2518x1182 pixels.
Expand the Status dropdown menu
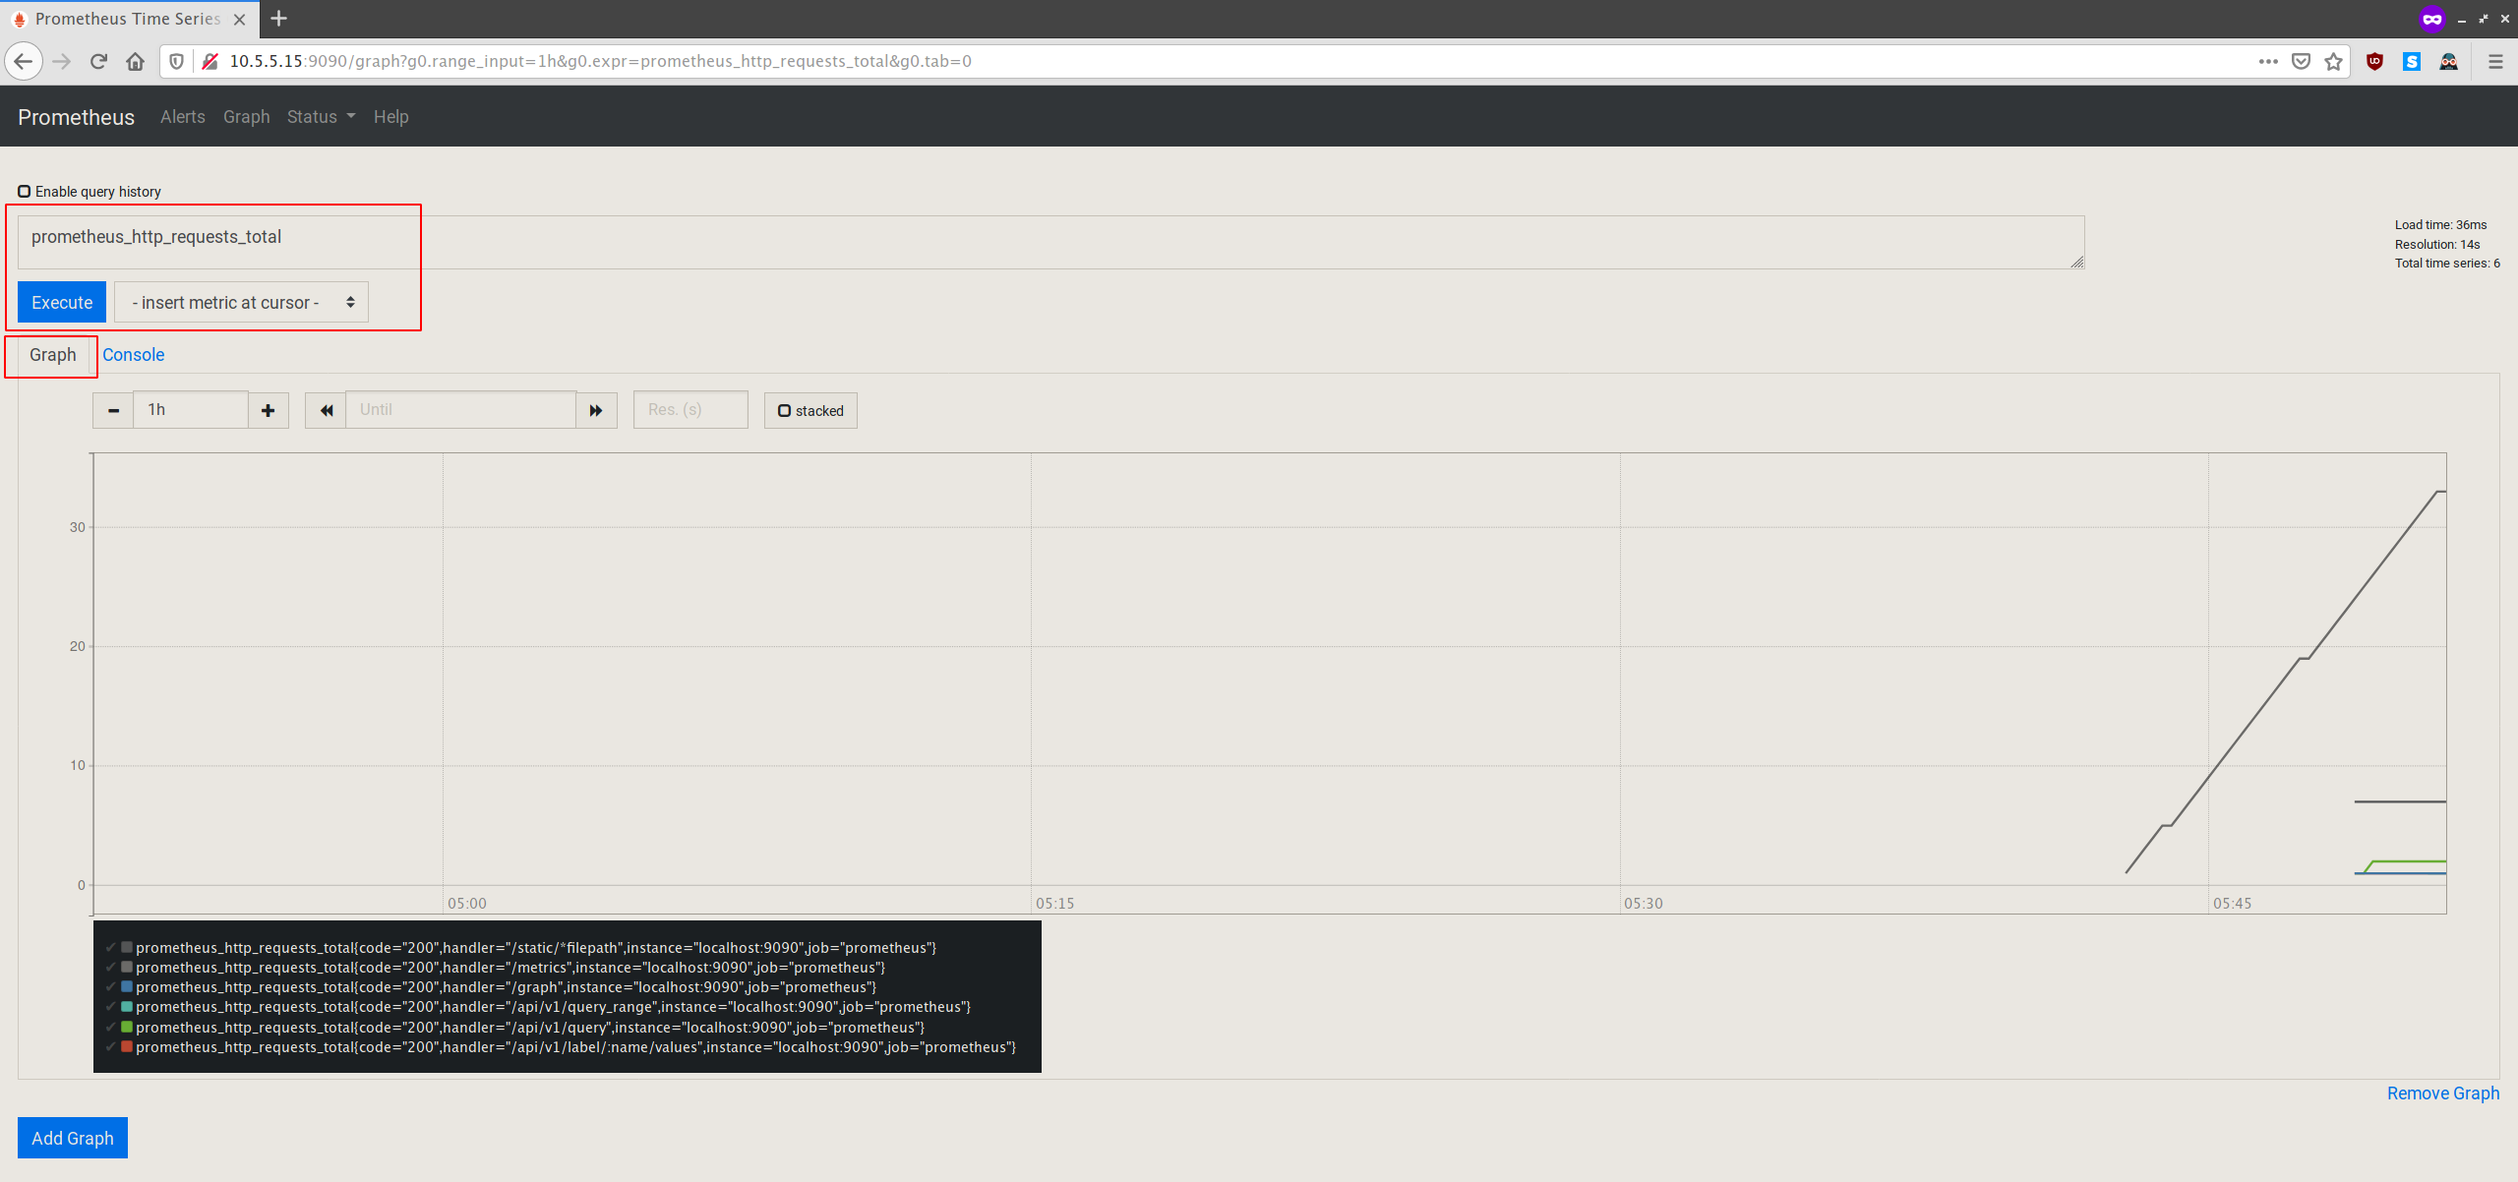click(321, 116)
